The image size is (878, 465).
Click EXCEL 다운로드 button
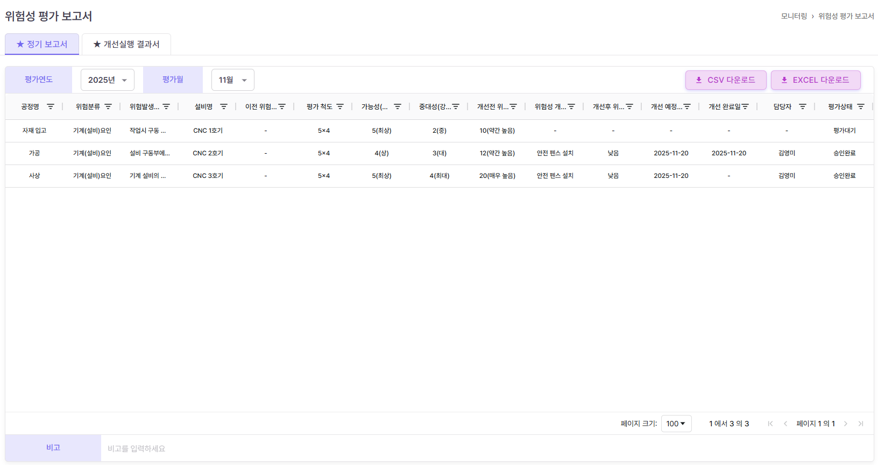pyautogui.click(x=815, y=80)
